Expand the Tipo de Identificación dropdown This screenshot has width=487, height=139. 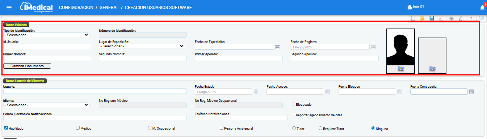[x=46, y=35]
